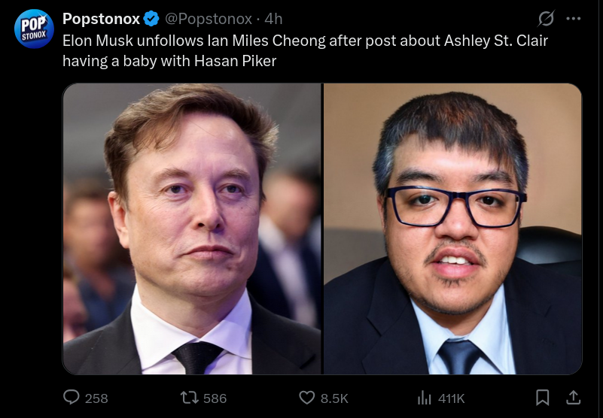Click the reply speech bubble icon

(x=72, y=397)
